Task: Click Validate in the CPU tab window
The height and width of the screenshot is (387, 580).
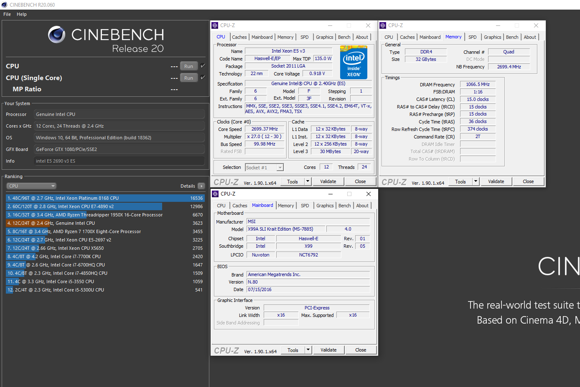Action: pyautogui.click(x=328, y=181)
